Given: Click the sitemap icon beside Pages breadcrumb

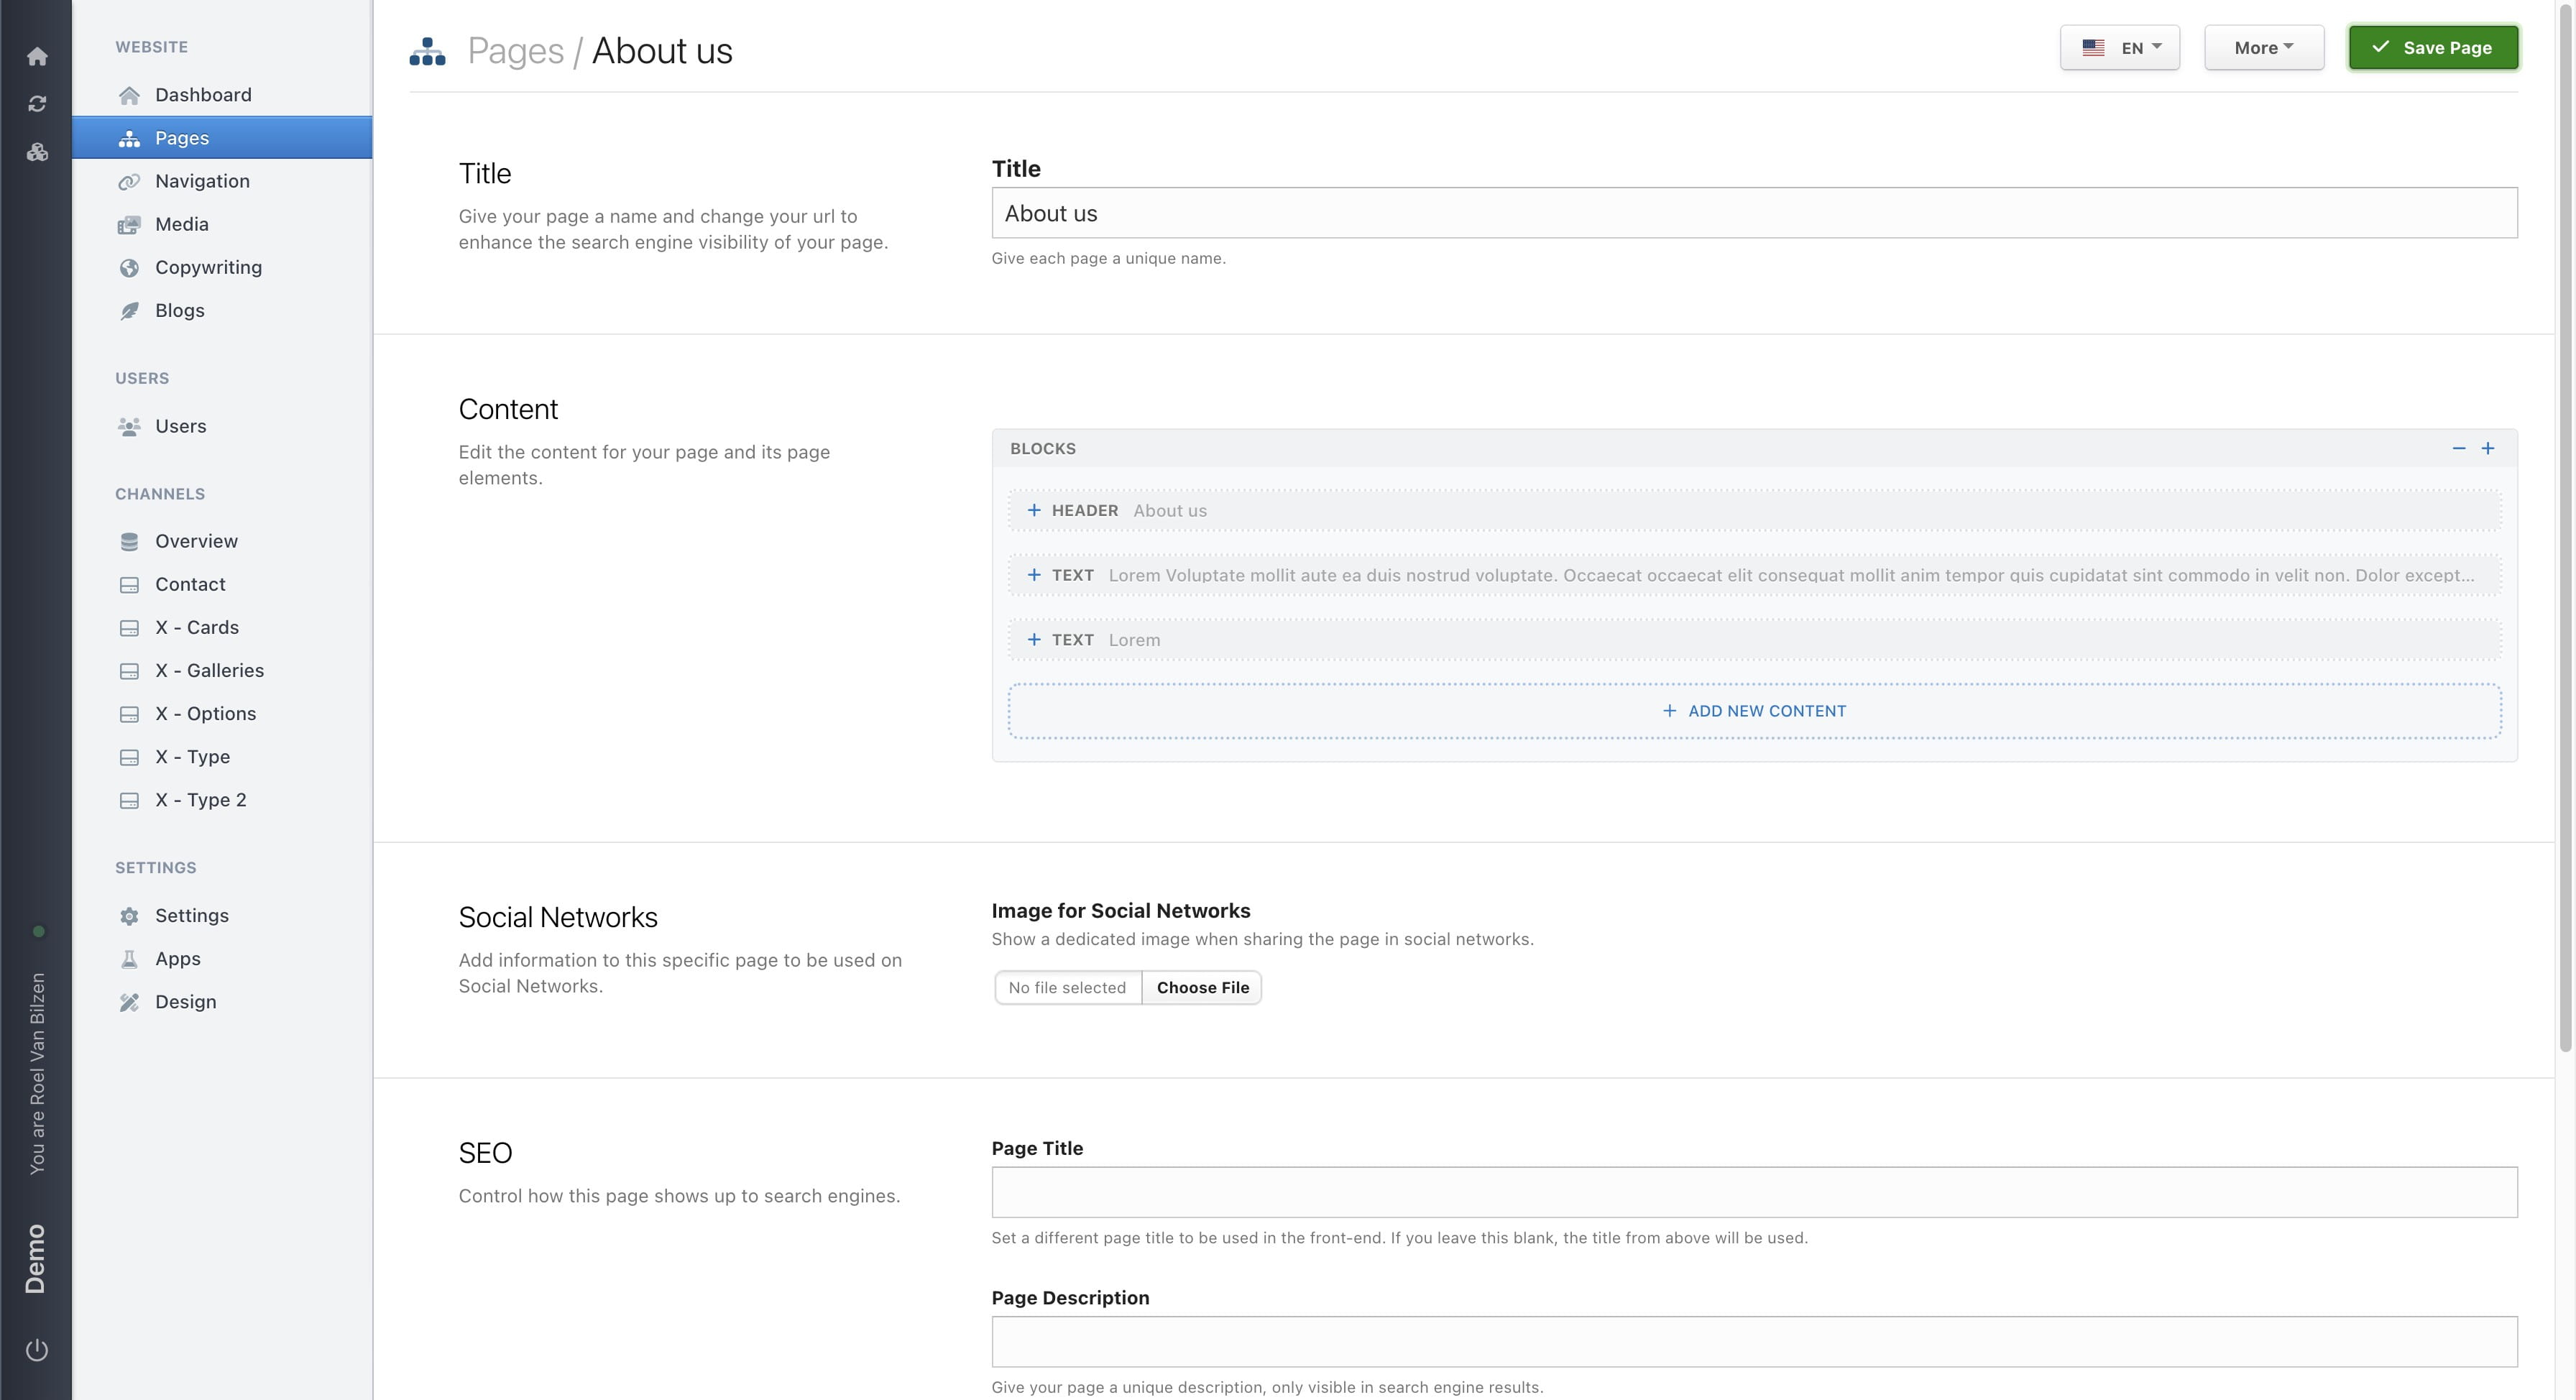Looking at the screenshot, I should coord(427,51).
